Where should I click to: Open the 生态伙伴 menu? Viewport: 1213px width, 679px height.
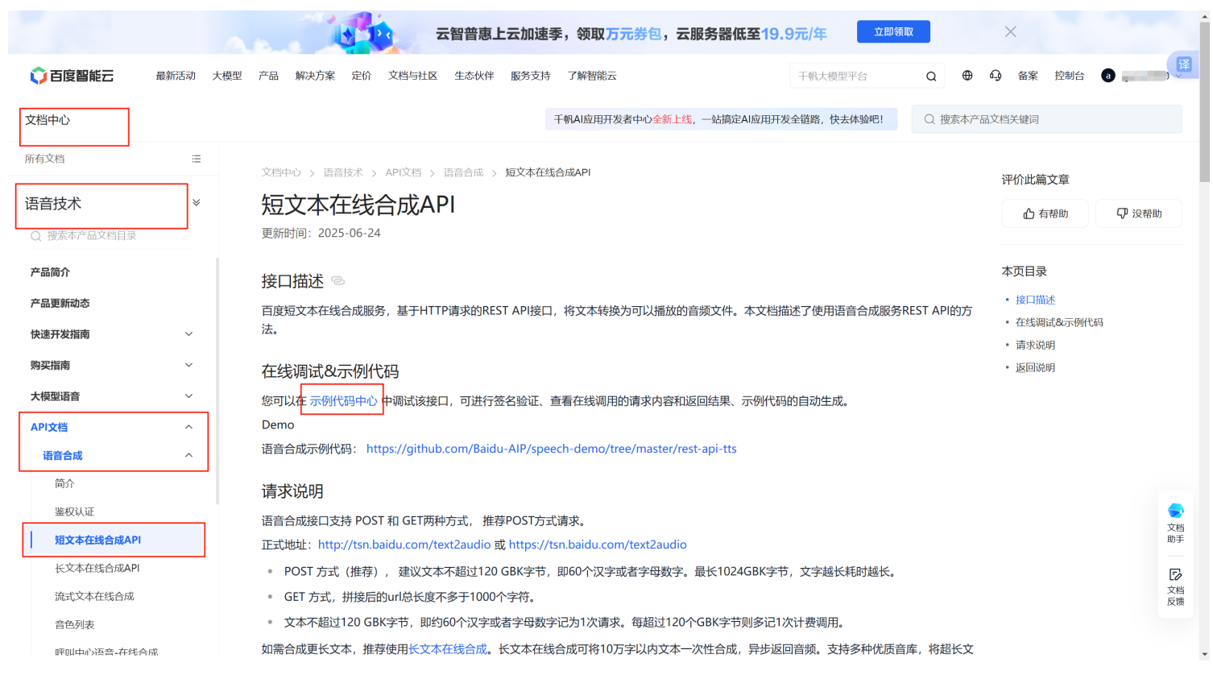474,76
